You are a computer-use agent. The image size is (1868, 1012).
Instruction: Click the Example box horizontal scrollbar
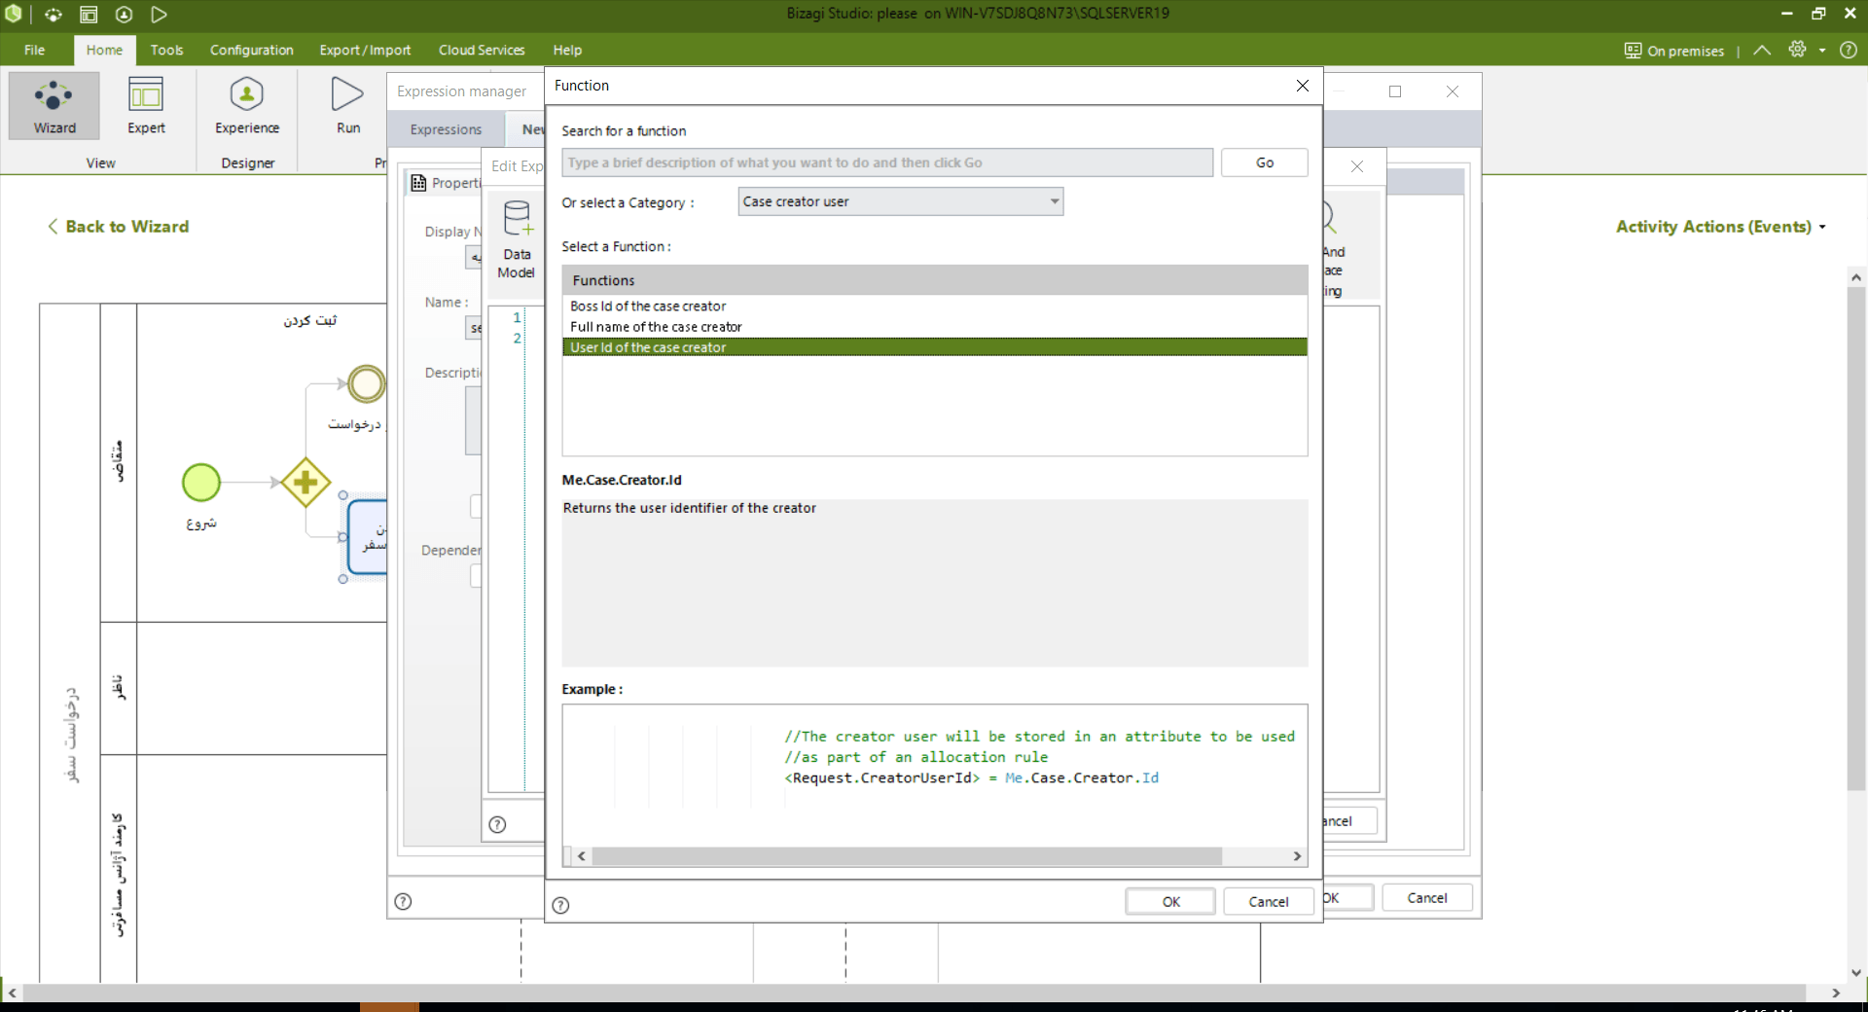[906, 856]
